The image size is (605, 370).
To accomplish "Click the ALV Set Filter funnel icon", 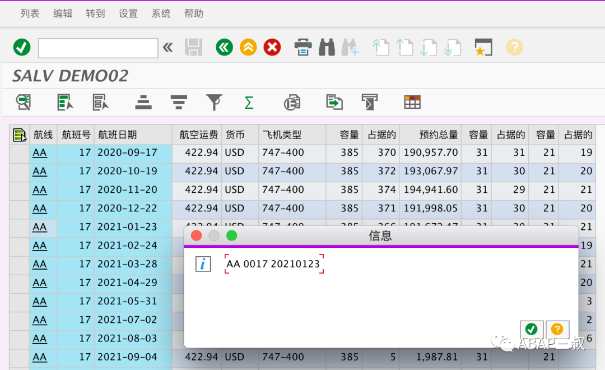I will (x=214, y=103).
